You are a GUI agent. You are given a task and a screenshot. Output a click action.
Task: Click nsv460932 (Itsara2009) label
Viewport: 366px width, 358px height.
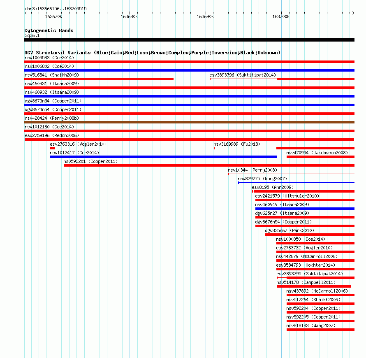[x=52, y=92]
